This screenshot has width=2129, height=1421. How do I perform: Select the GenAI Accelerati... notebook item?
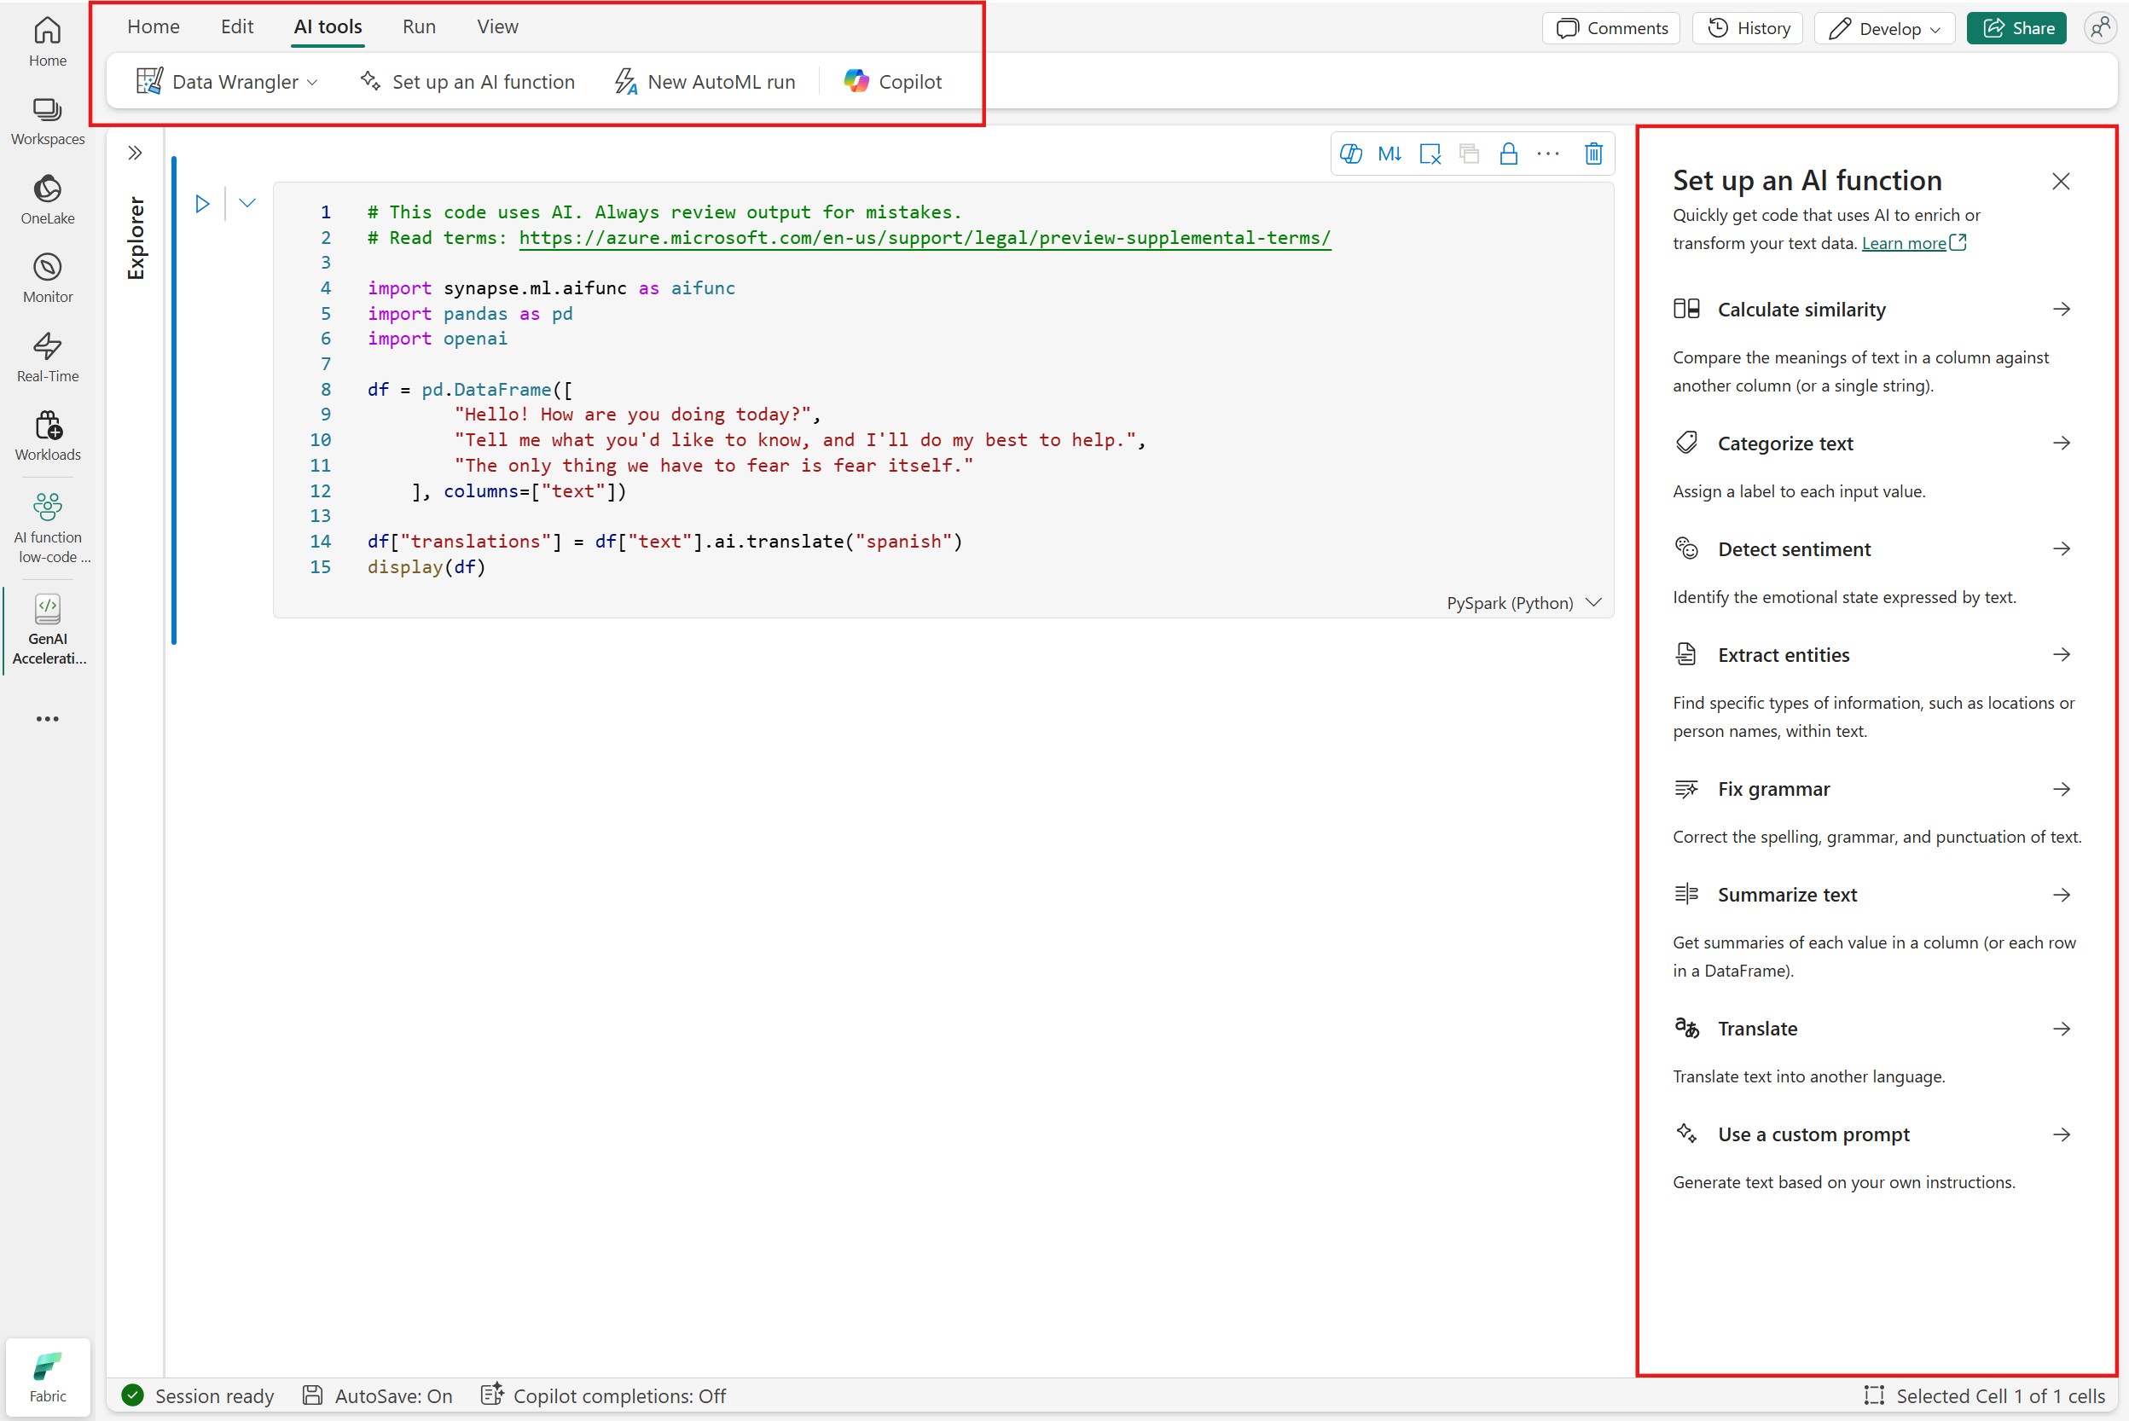(x=47, y=629)
